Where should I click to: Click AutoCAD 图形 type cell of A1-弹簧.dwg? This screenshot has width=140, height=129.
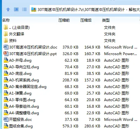[117, 93]
